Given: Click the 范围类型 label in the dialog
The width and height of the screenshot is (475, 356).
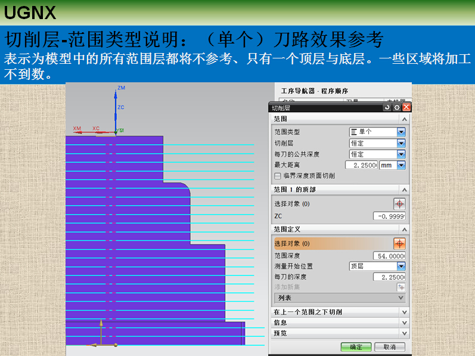Looking at the screenshot, I should (x=287, y=132).
